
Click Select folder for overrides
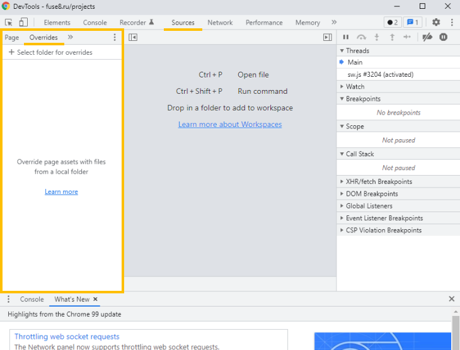[50, 52]
